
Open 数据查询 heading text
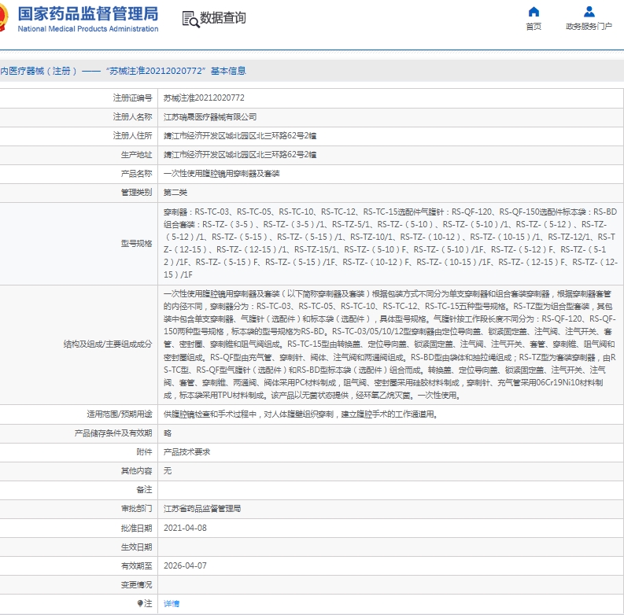tap(223, 18)
